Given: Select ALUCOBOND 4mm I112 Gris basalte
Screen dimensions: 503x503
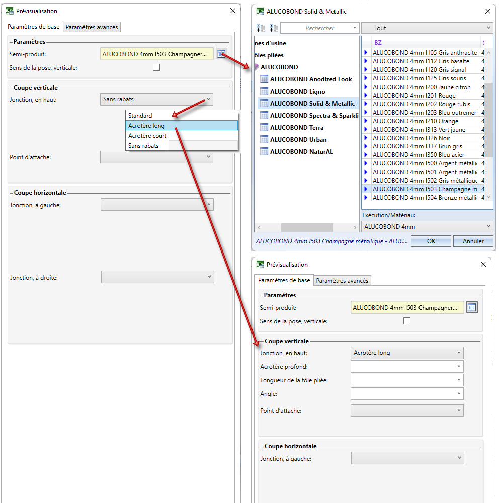Looking at the screenshot, I should point(421,61).
